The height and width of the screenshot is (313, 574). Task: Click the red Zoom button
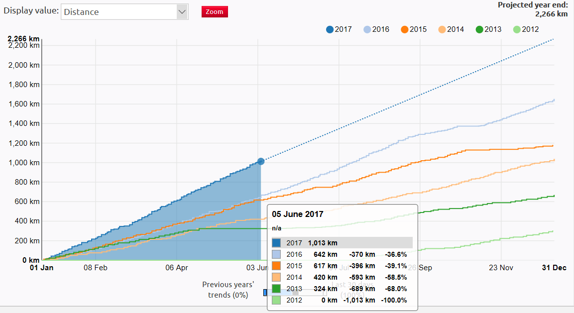tap(215, 11)
